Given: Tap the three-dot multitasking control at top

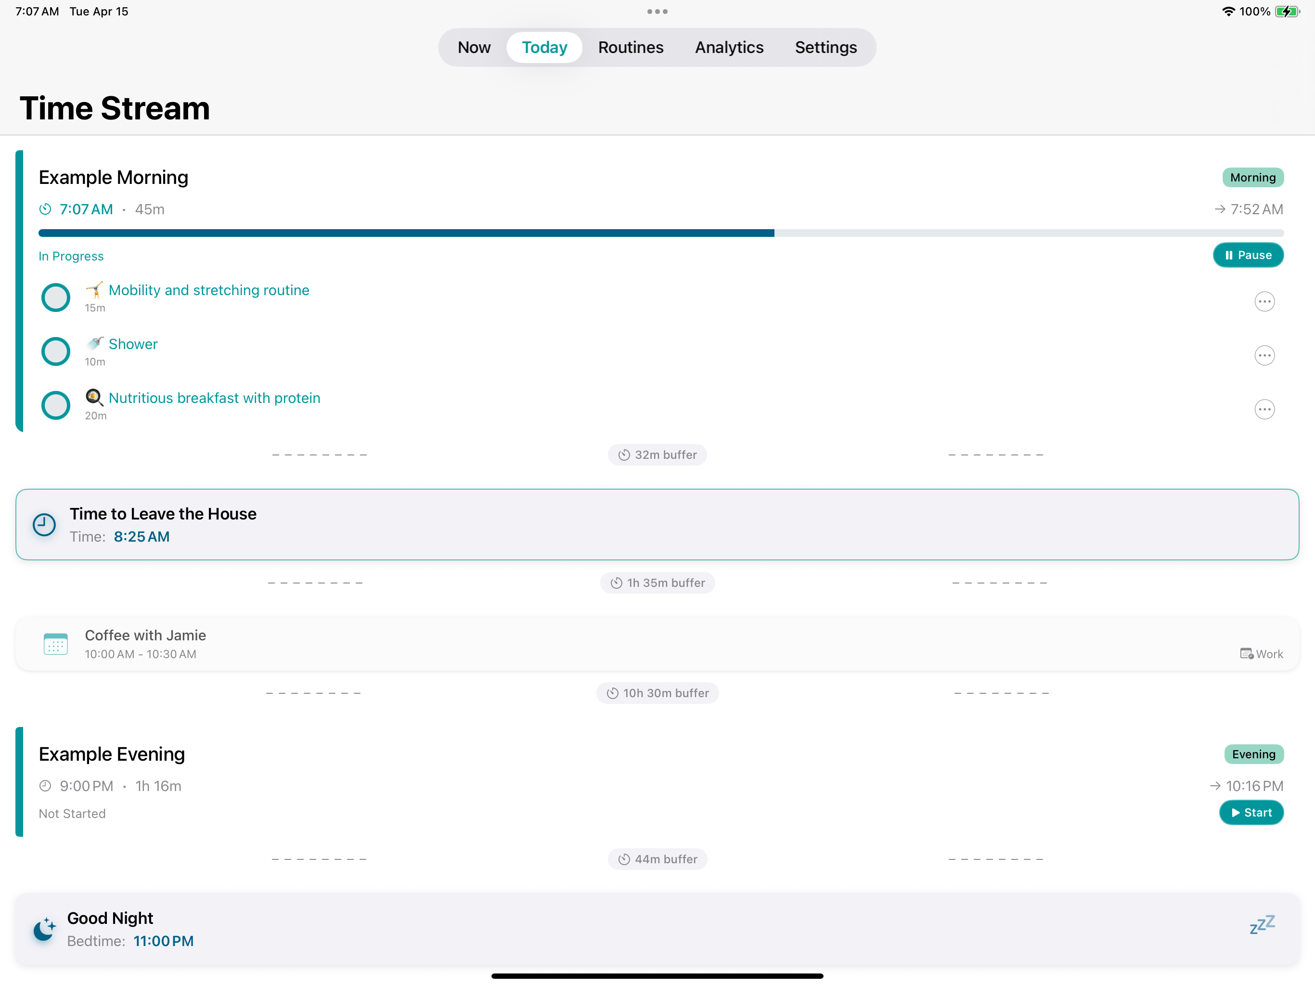Looking at the screenshot, I should (x=657, y=11).
